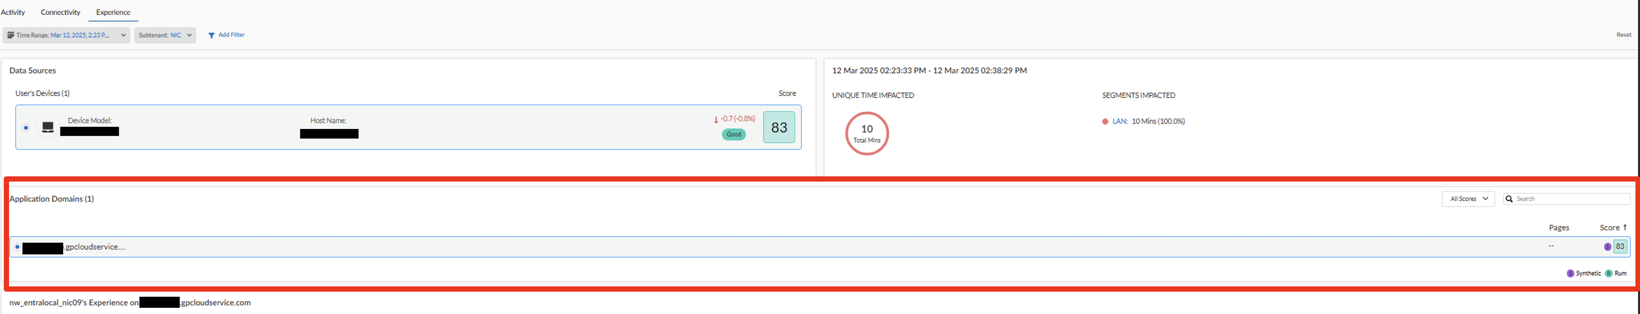Click the Add Filter funnel icon

pyautogui.click(x=211, y=35)
